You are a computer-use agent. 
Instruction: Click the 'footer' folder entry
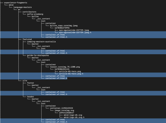click(x=30, y=83)
